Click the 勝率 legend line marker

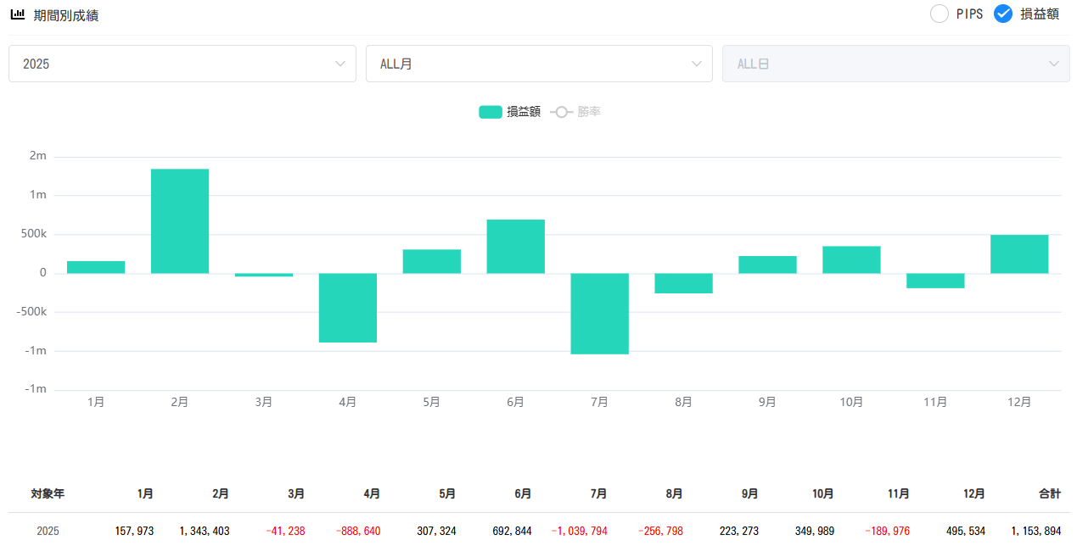point(561,112)
